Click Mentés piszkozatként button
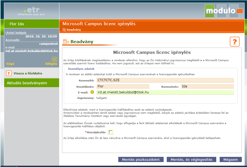This screenshot has height=167, width=247. [x=141, y=159]
